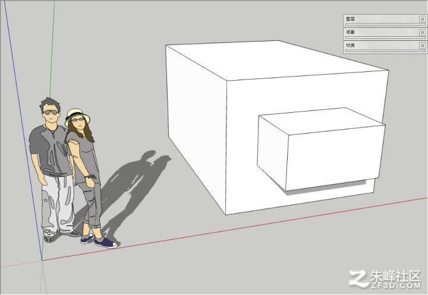Expand the 材质 panel with its corner button

point(422,45)
